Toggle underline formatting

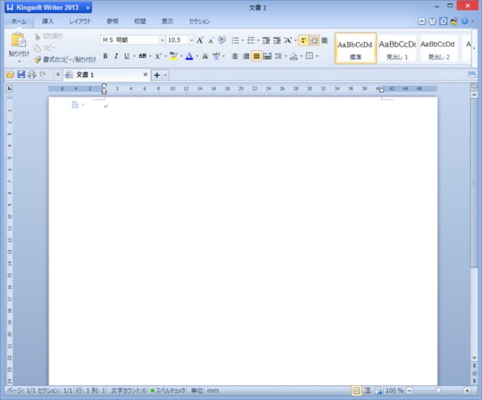(x=127, y=56)
